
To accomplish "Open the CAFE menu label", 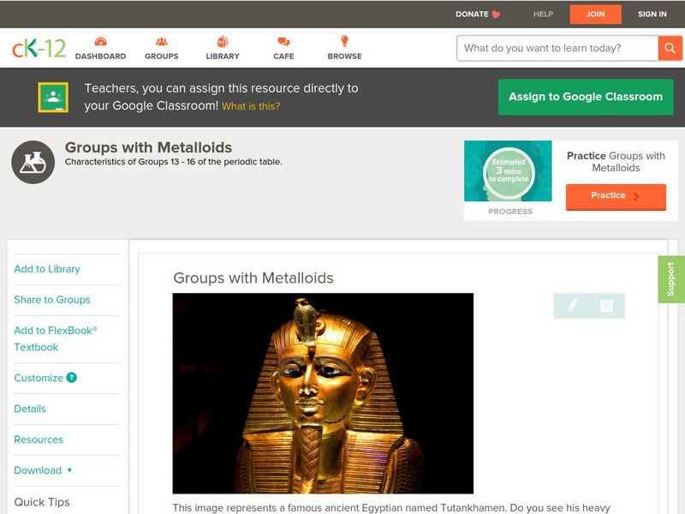I will [x=283, y=57].
